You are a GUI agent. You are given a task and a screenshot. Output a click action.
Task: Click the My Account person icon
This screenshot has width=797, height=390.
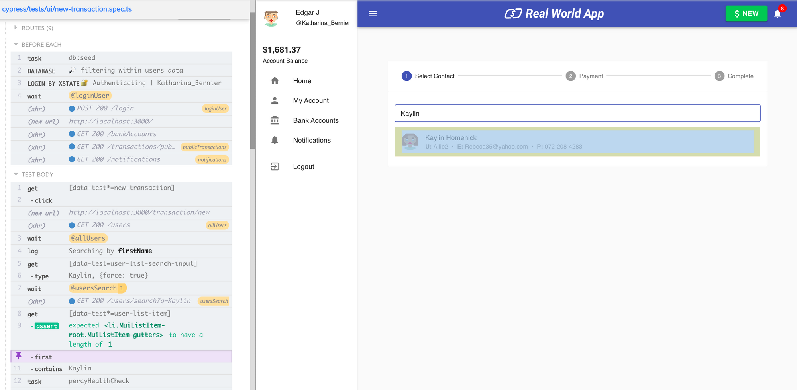click(275, 100)
